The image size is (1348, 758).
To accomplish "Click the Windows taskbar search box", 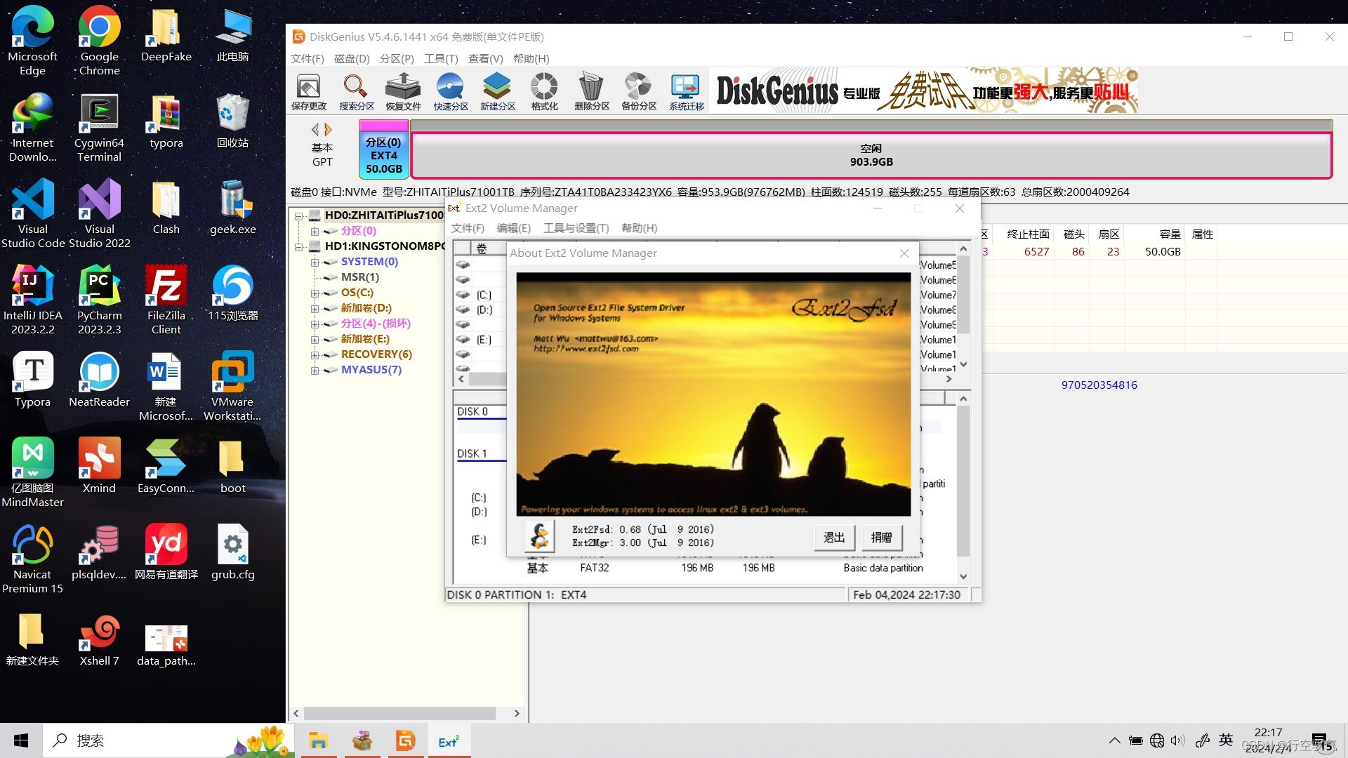I will [168, 741].
